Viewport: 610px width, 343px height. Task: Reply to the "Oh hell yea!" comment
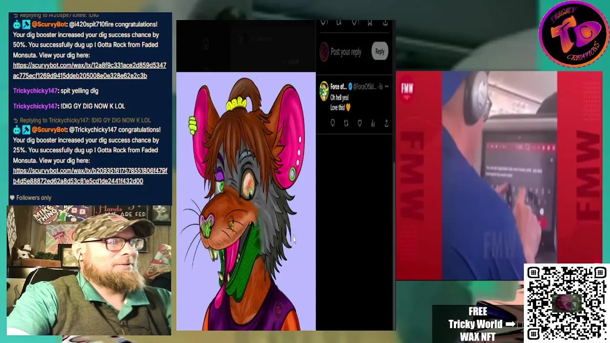(333, 123)
